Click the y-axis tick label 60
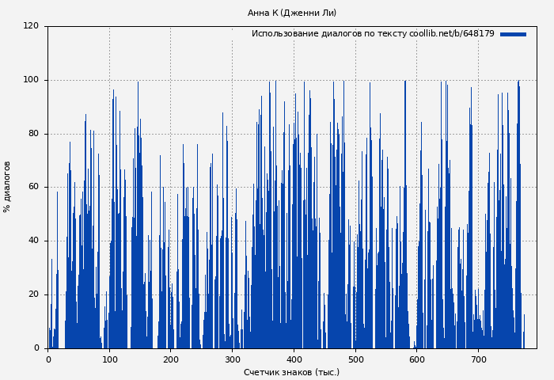The width and height of the screenshot is (554, 380). pyautogui.click(x=33, y=187)
